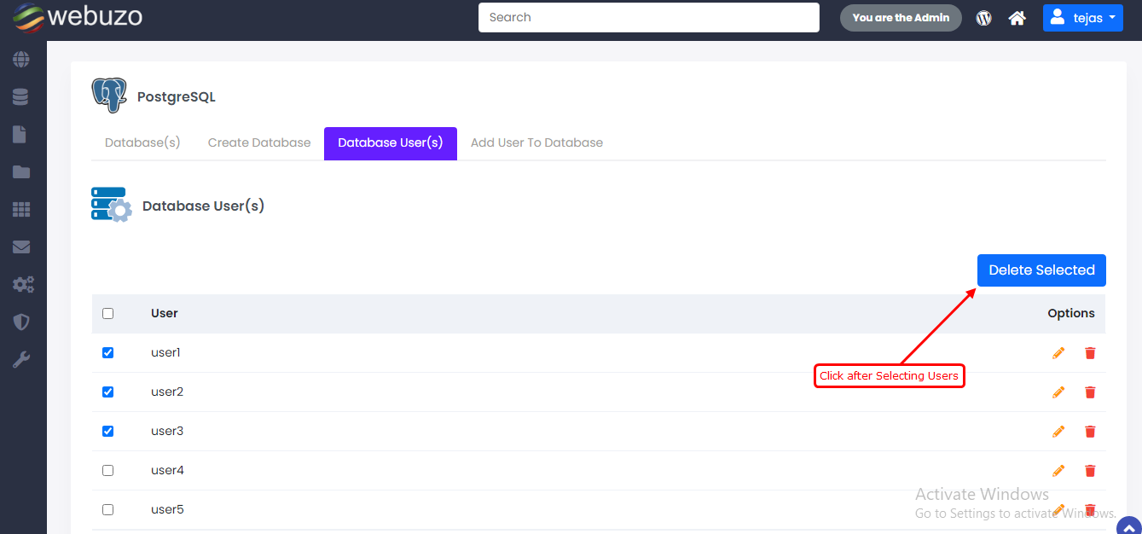Open the Add User To Database tab
The image size is (1142, 534).
tap(536, 142)
